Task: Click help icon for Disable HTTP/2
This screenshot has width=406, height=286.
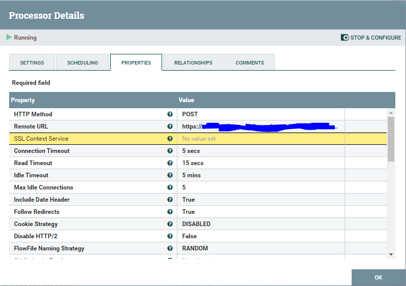Action: pyautogui.click(x=170, y=236)
